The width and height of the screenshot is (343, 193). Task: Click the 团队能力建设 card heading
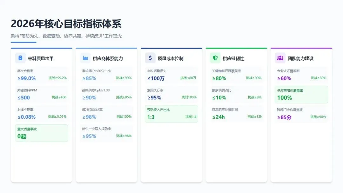[x=300, y=58]
